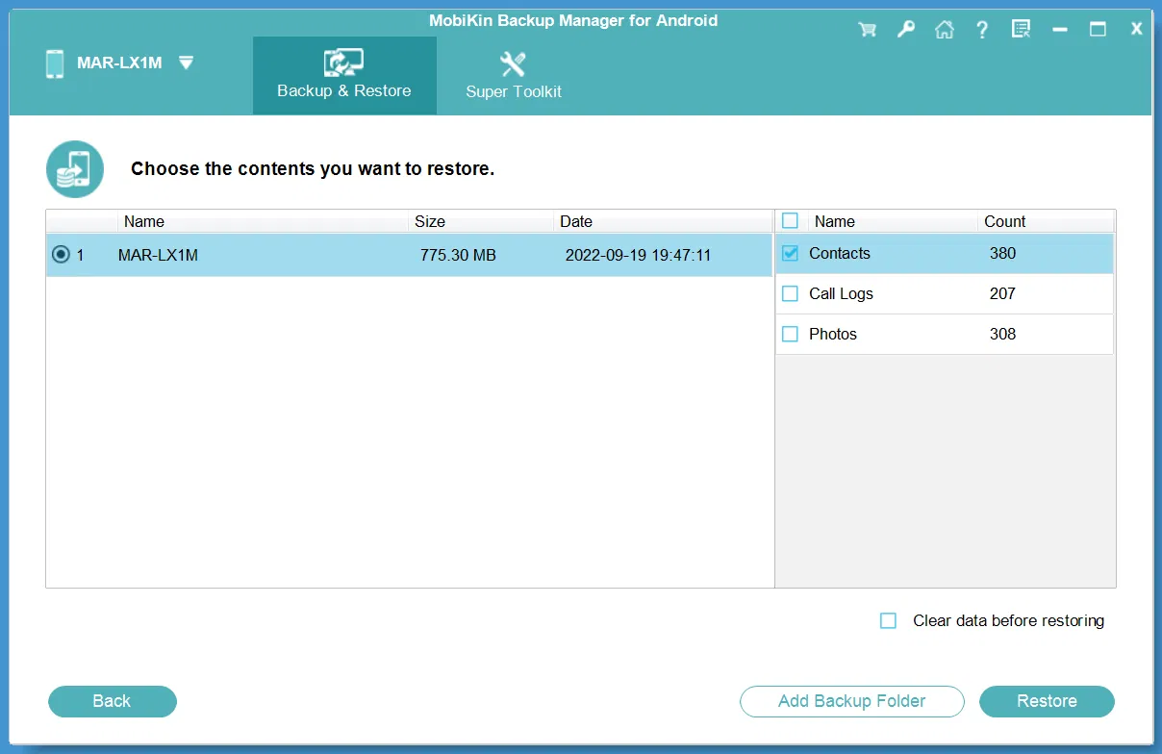
Task: Check the Call Logs checkbox
Action: (x=790, y=293)
